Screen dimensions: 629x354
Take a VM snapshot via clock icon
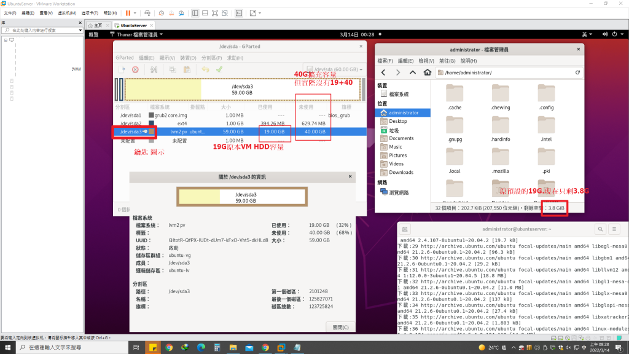[x=162, y=14]
